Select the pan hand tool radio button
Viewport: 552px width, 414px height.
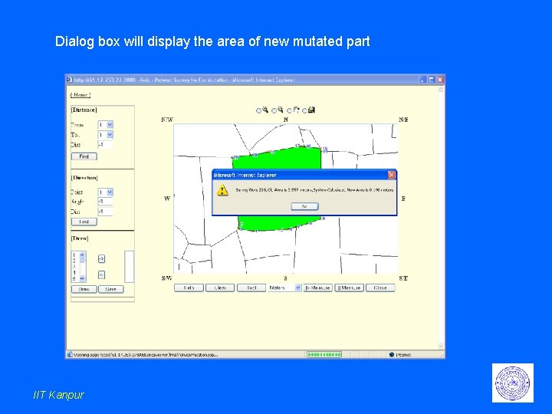[289, 110]
